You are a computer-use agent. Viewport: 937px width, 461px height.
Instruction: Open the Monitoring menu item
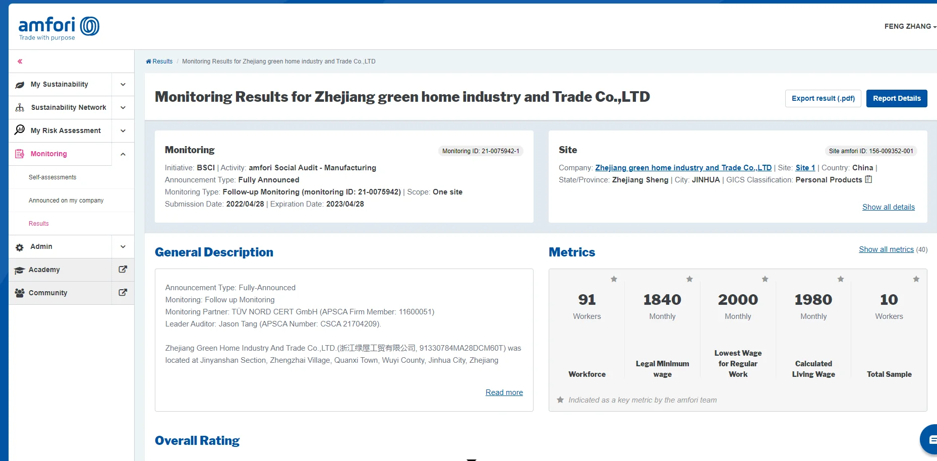click(x=60, y=154)
